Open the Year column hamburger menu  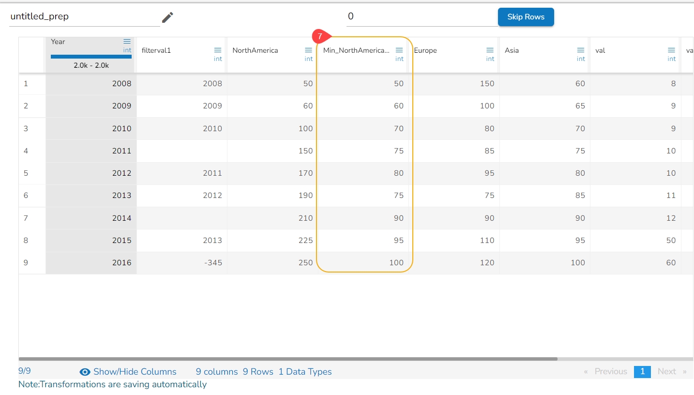tap(127, 42)
